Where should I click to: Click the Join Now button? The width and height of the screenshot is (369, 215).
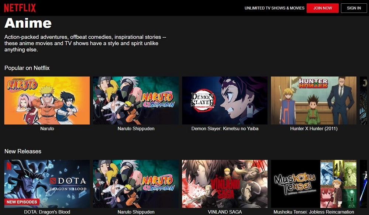click(x=323, y=8)
